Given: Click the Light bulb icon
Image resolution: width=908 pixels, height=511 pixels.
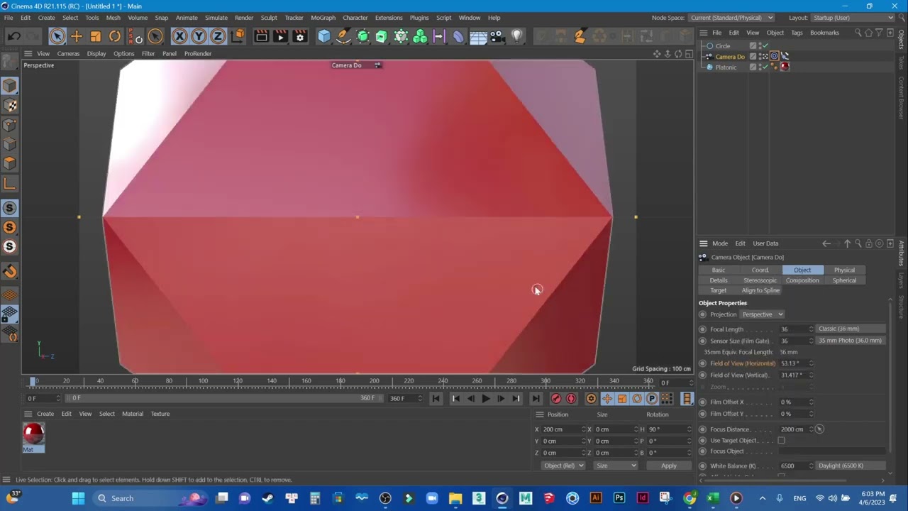Looking at the screenshot, I should point(516,36).
